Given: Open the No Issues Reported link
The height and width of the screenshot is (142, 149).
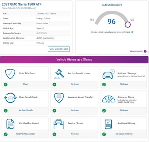Looking at the screenshot, I should pyautogui.click(x=124, y=134).
